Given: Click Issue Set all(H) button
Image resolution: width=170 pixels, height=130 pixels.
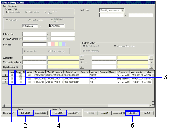Looking at the screenshot, I should tap(26, 113).
